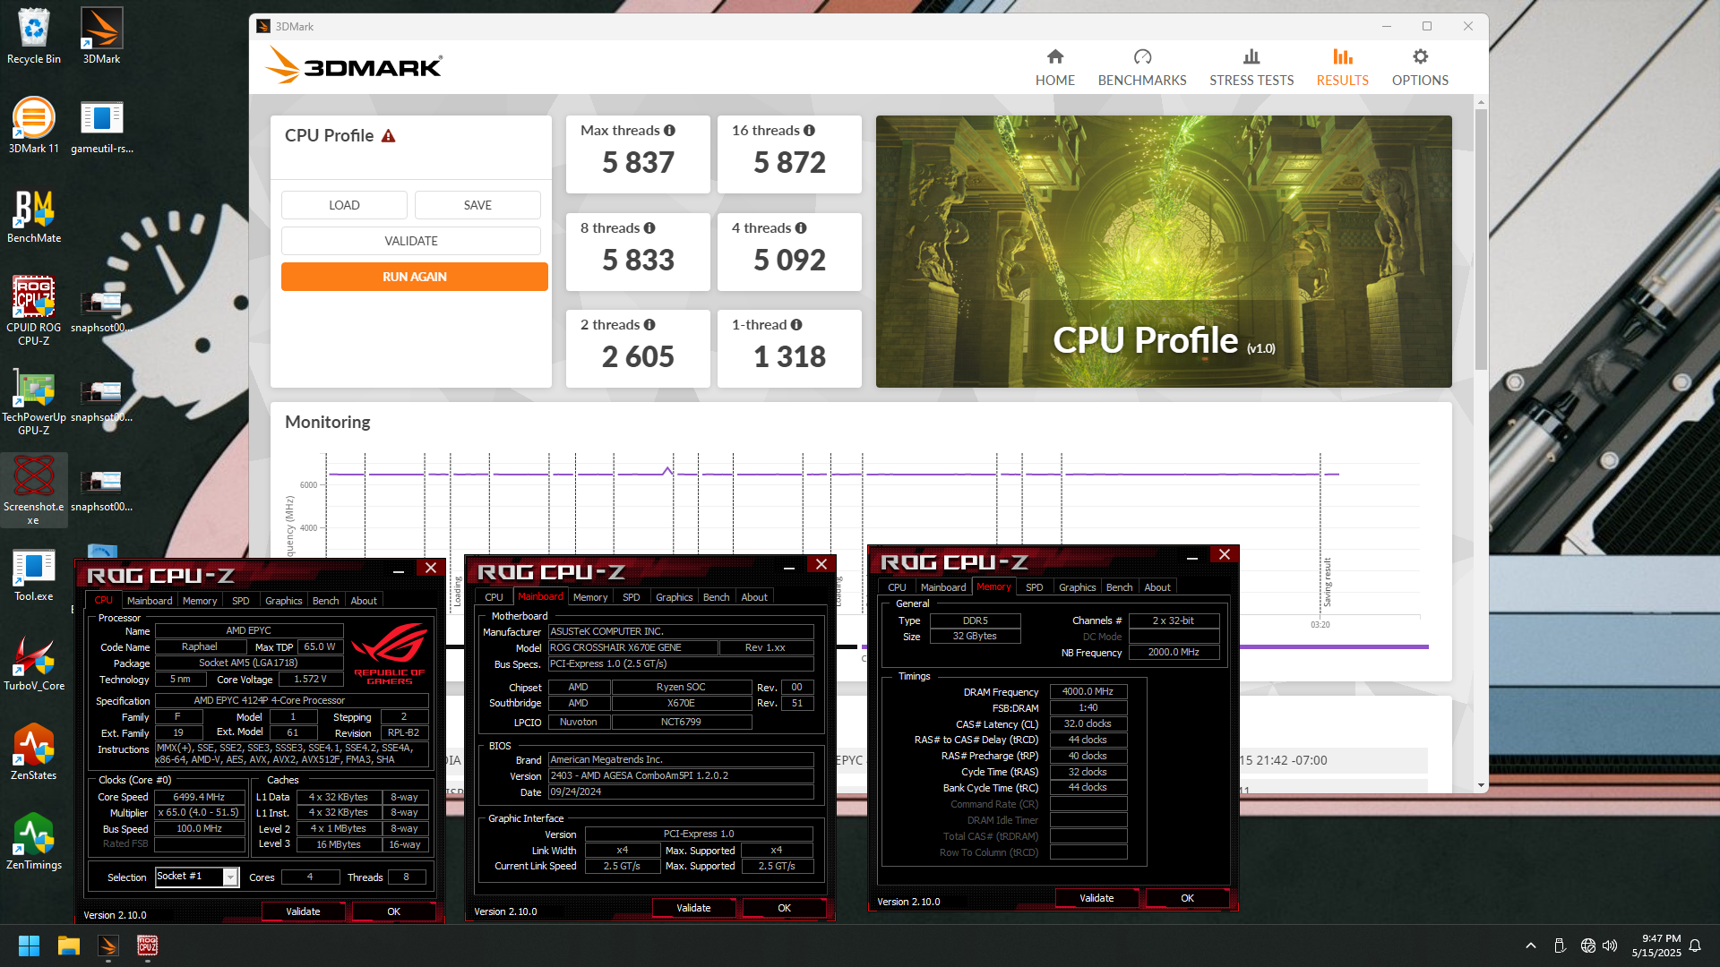This screenshot has height=967, width=1720.
Task: Click the orange RUN AGAIN button
Action: [x=415, y=277]
